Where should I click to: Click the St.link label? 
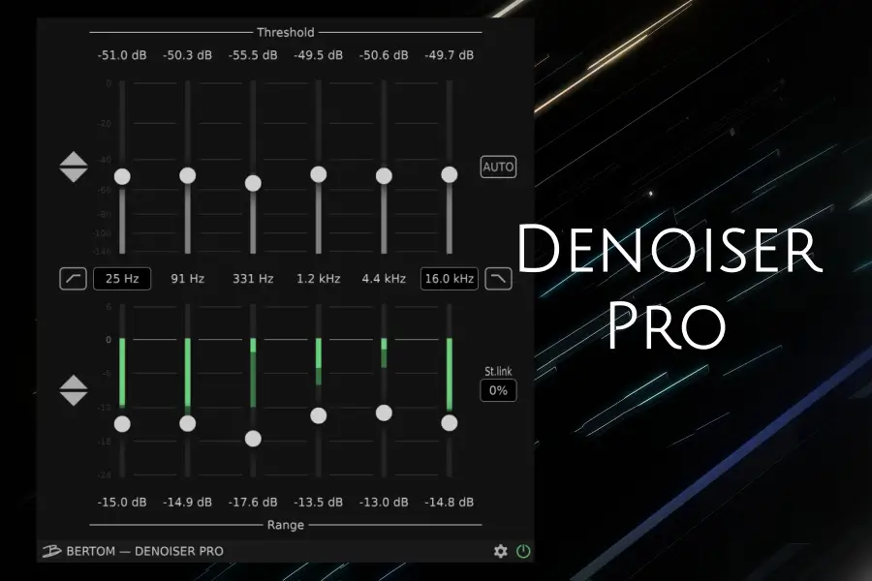click(x=498, y=371)
